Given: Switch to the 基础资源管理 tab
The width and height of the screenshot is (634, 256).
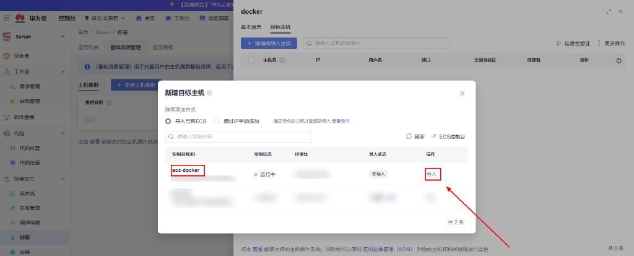Looking at the screenshot, I should [x=126, y=47].
